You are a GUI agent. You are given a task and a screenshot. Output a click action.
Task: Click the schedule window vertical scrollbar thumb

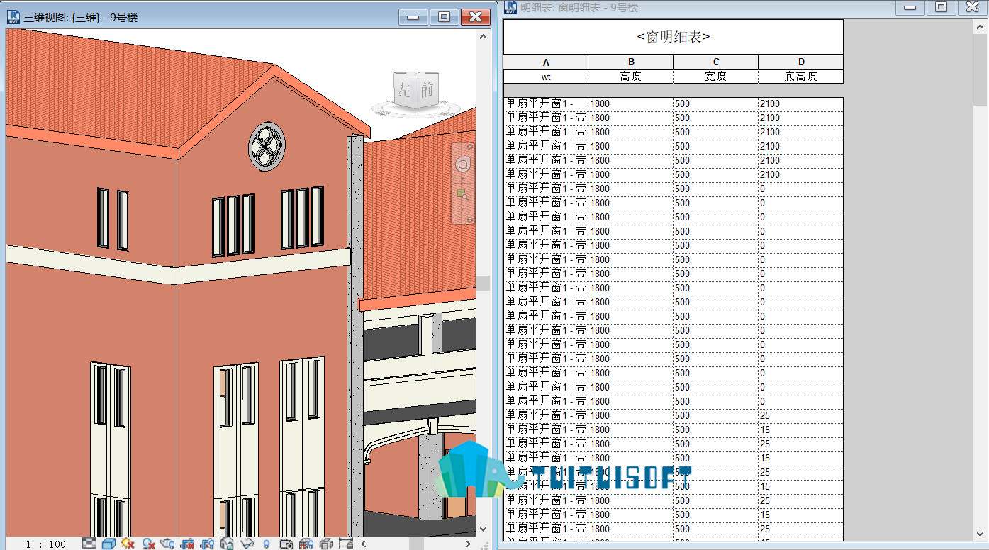coord(981,70)
